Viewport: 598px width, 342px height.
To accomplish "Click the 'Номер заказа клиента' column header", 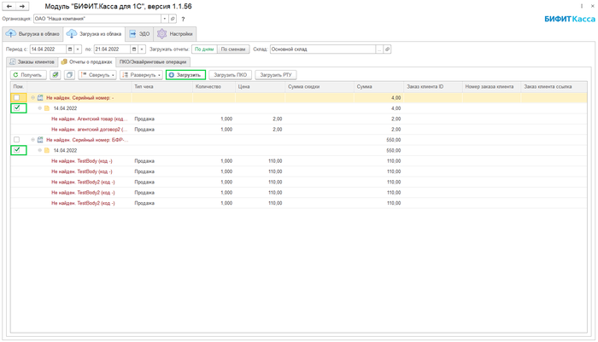I will 491,87.
